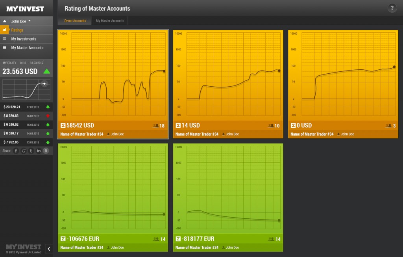This screenshot has width=403, height=257.
Task: Click the green equity up arrow
Action: [47, 71]
